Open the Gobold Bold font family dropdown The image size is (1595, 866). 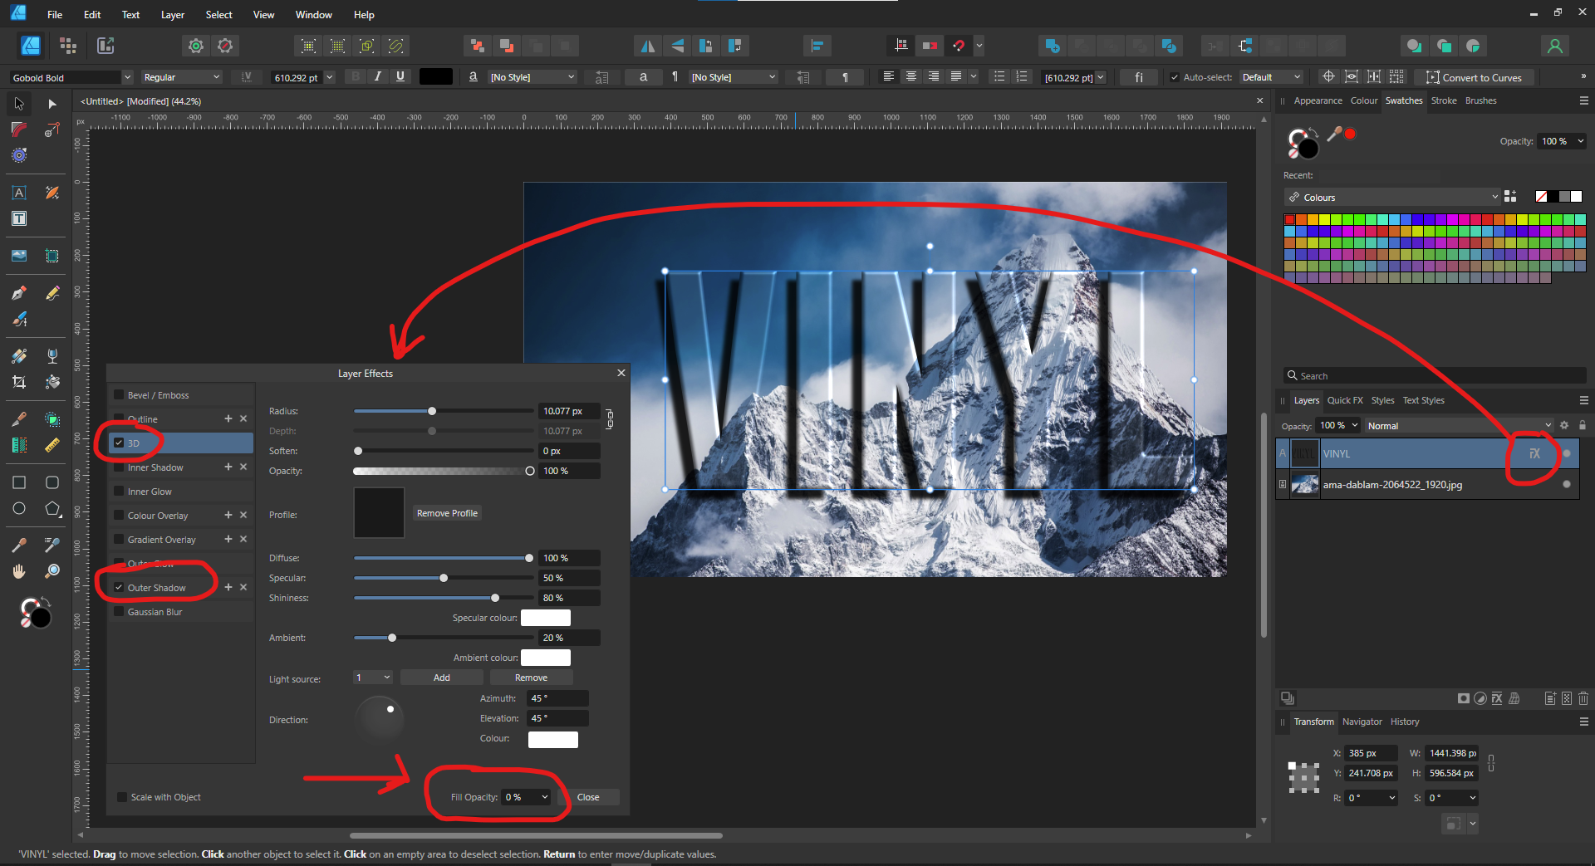click(127, 77)
